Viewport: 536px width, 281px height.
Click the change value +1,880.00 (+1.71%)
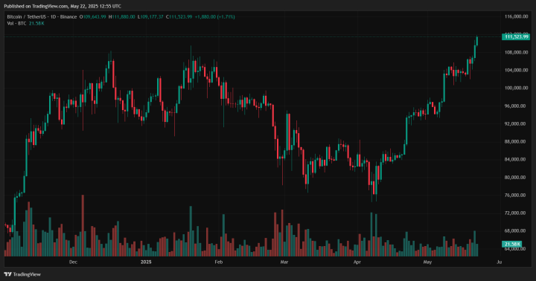coord(214,17)
